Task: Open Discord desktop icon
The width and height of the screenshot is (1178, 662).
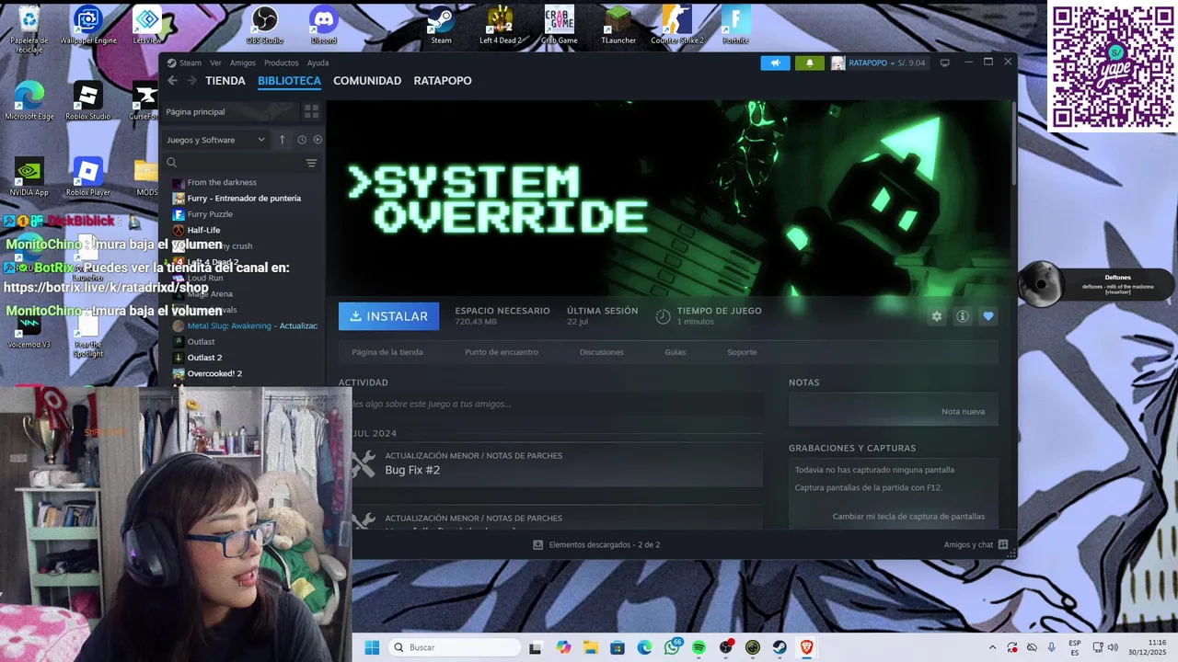Action: [x=324, y=26]
